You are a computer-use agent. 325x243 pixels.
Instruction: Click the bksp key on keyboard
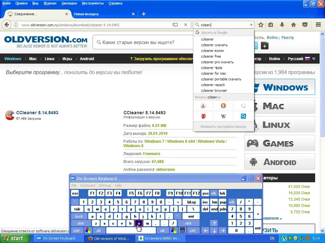(191, 202)
